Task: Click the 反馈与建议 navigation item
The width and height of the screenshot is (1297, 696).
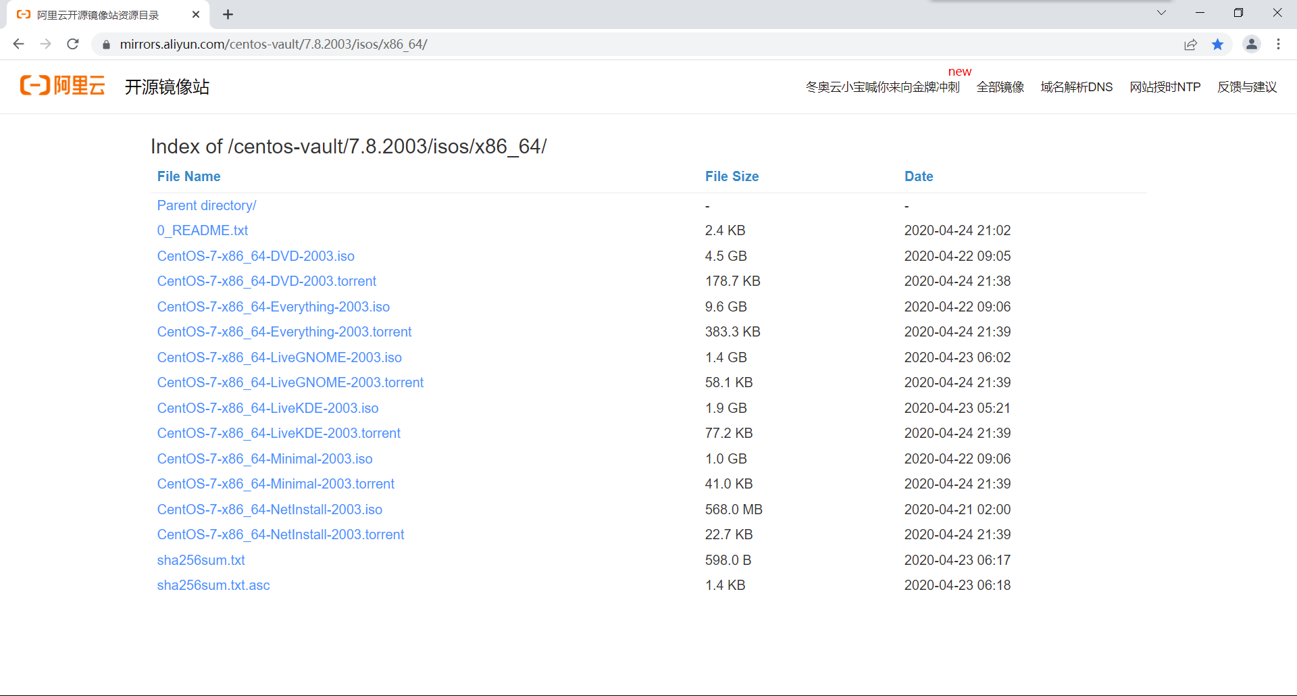Action: pyautogui.click(x=1247, y=86)
